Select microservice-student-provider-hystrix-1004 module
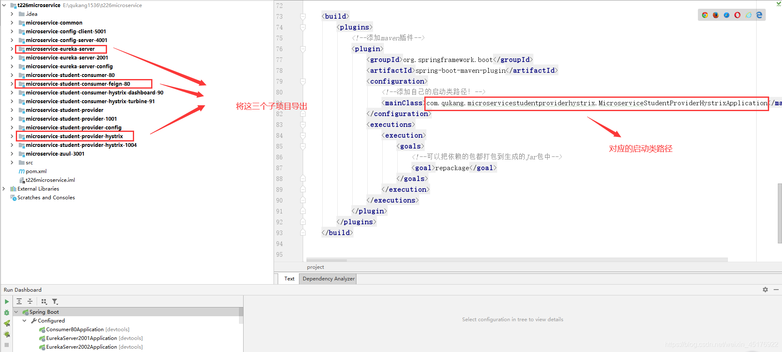Screen dimensions: 782x352 point(81,145)
